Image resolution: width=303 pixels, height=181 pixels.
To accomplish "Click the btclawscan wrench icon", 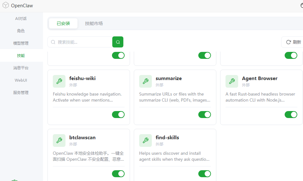I will pyautogui.click(x=59, y=140).
